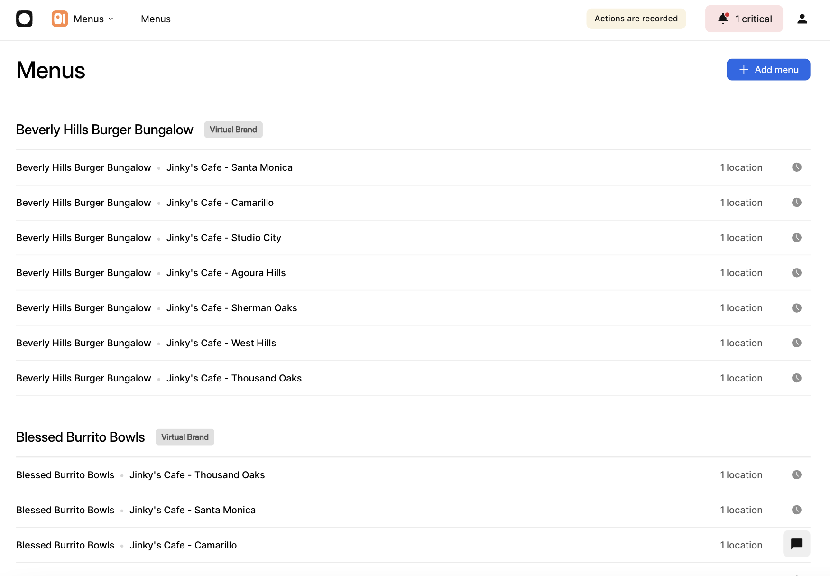Click Virtual Brand tag beside Blessed Burrito Bowls

click(185, 437)
